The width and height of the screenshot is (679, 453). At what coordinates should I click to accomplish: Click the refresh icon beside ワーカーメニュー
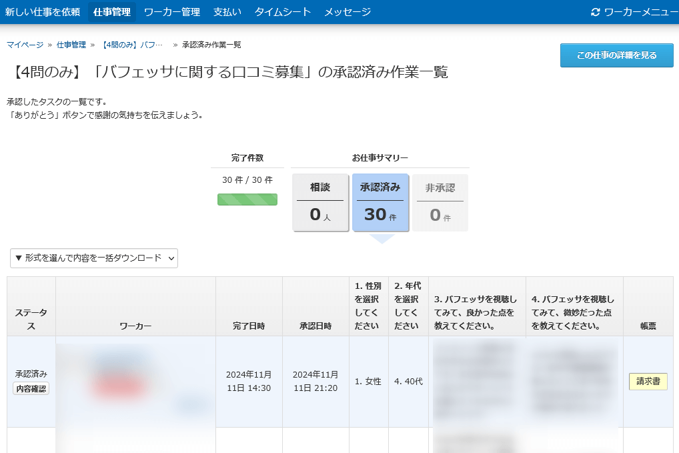[x=596, y=12]
